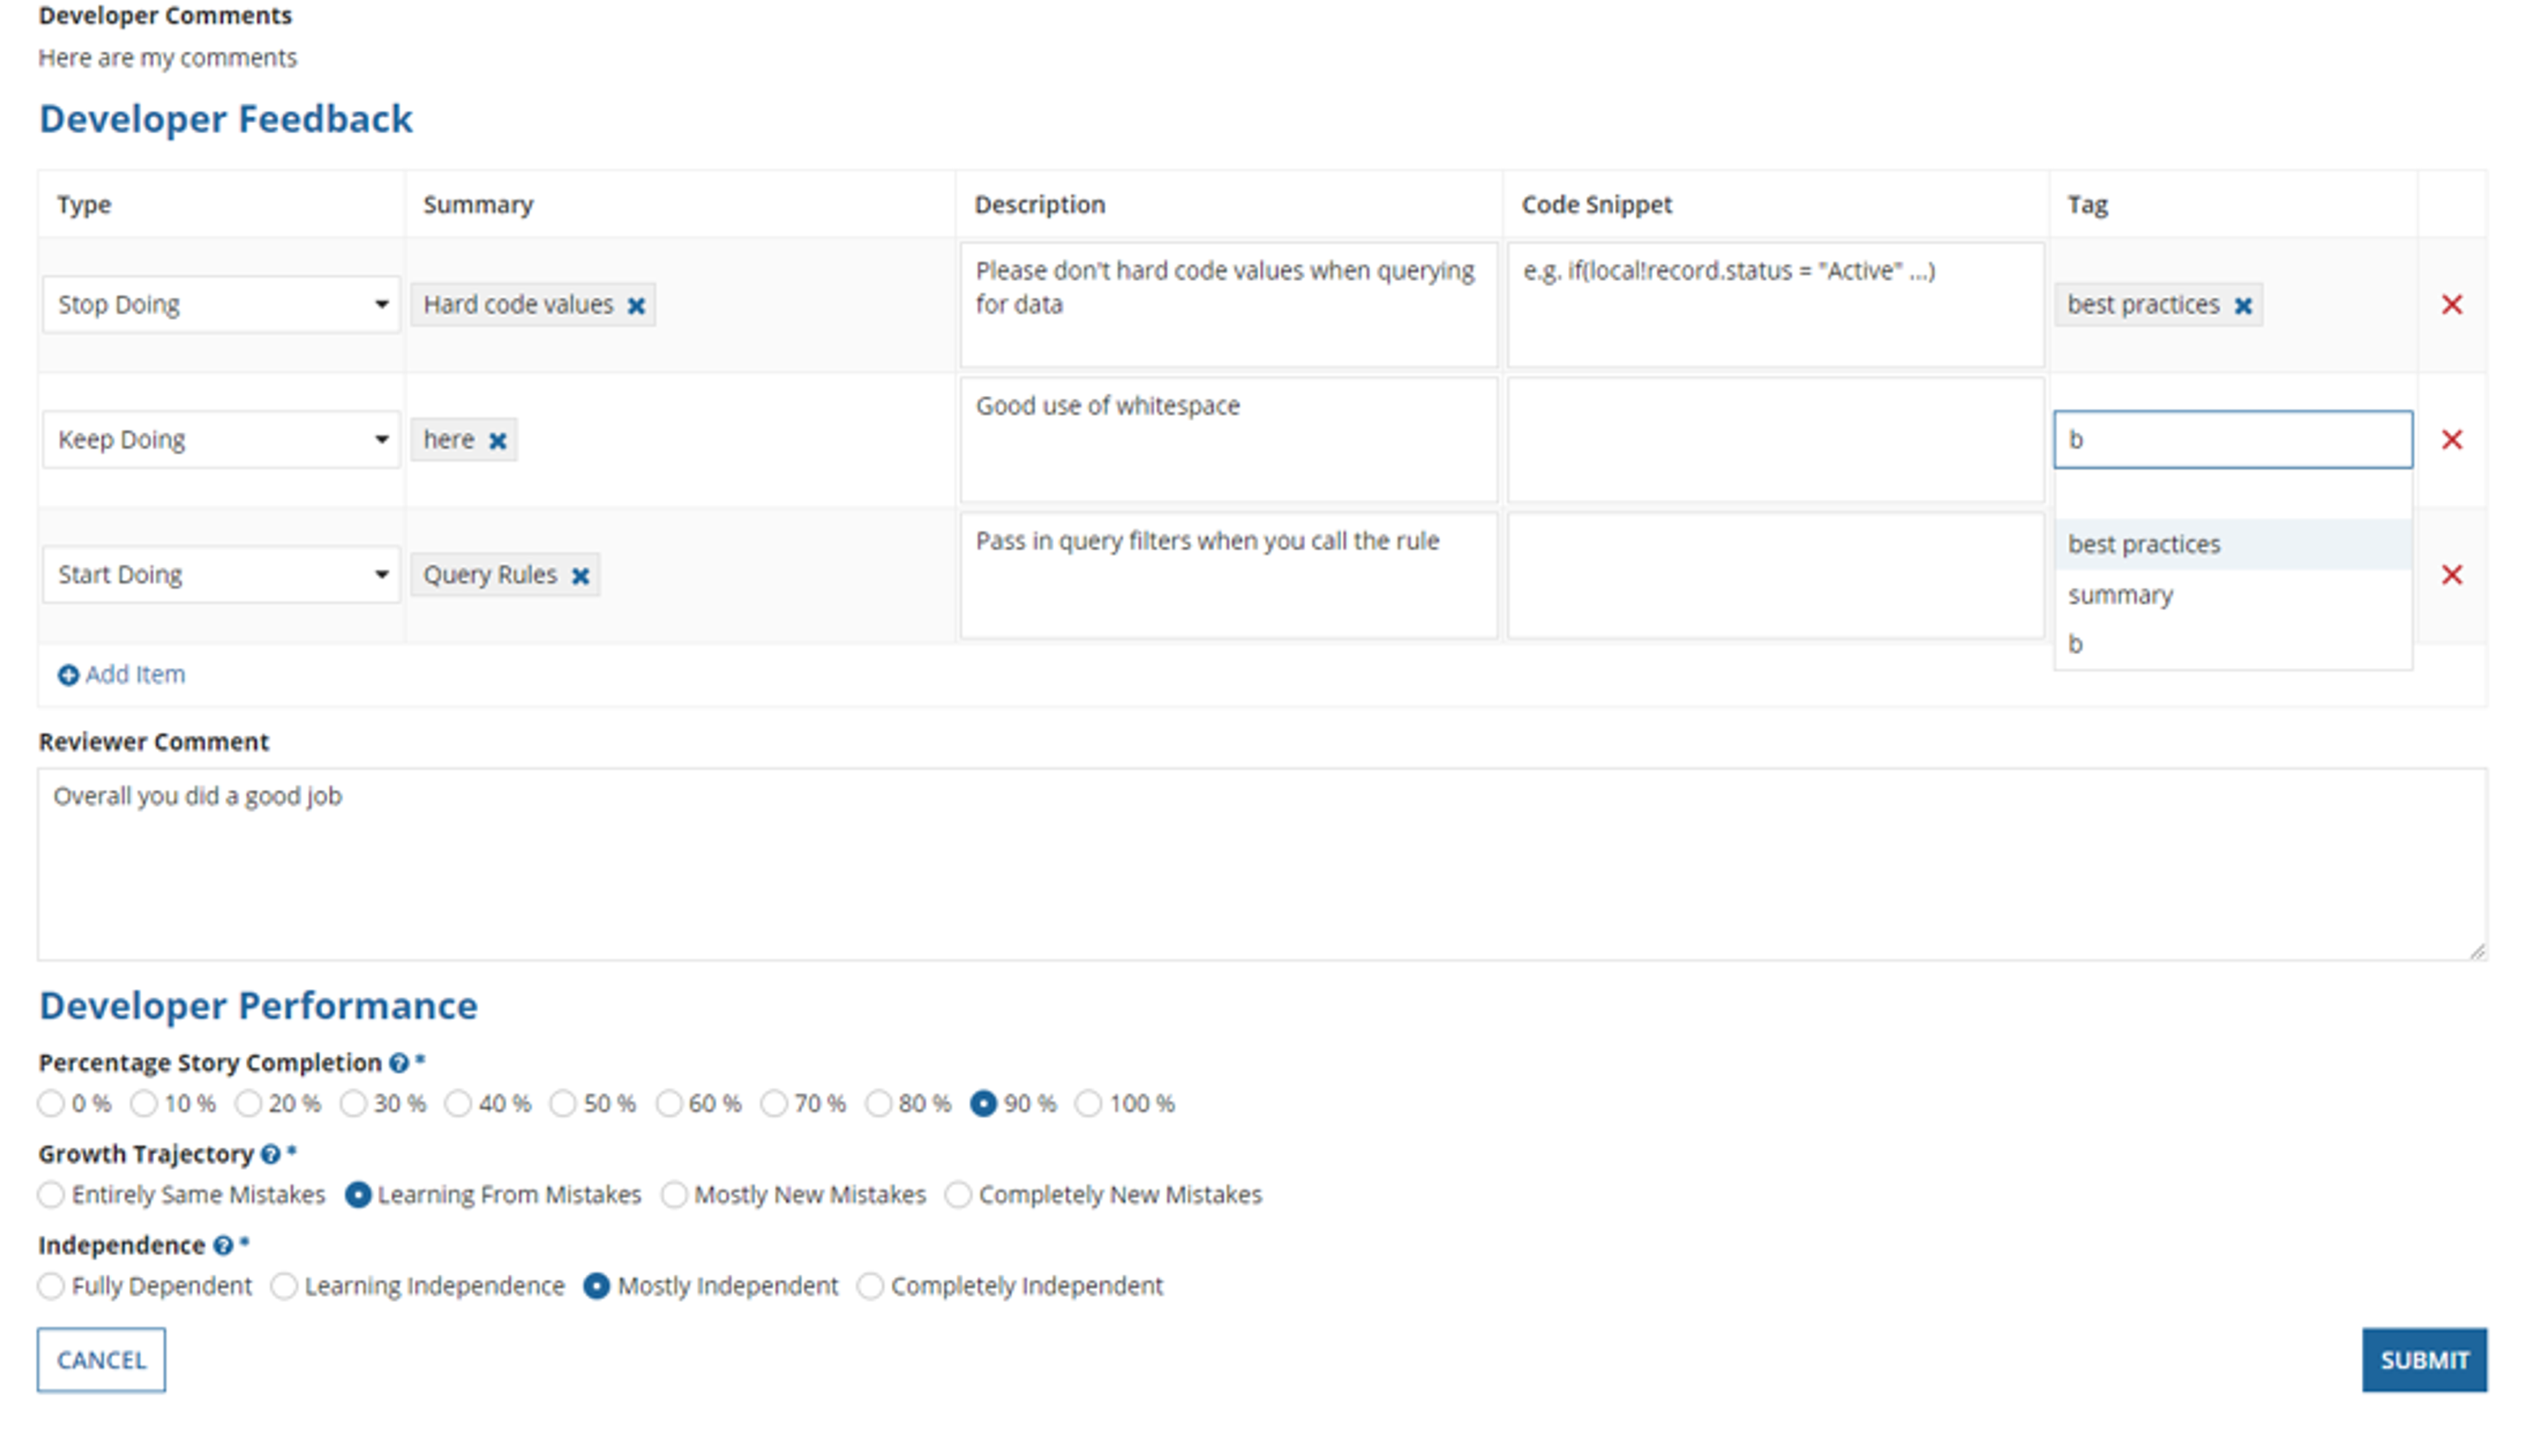Screen dimensions: 2528x1456
Task: Focus the tag input containing 'b'
Action: tap(2232, 439)
